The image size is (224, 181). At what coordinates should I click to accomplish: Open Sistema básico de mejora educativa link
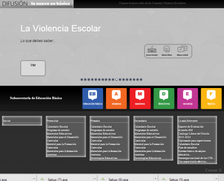point(192,153)
